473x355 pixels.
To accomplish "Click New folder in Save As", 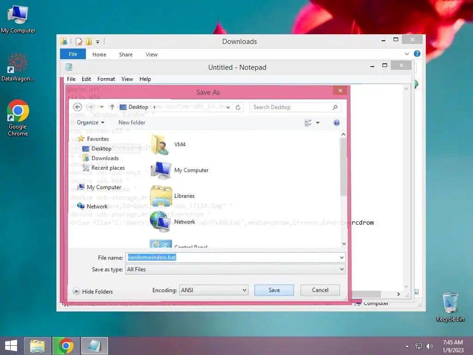I will pos(132,122).
